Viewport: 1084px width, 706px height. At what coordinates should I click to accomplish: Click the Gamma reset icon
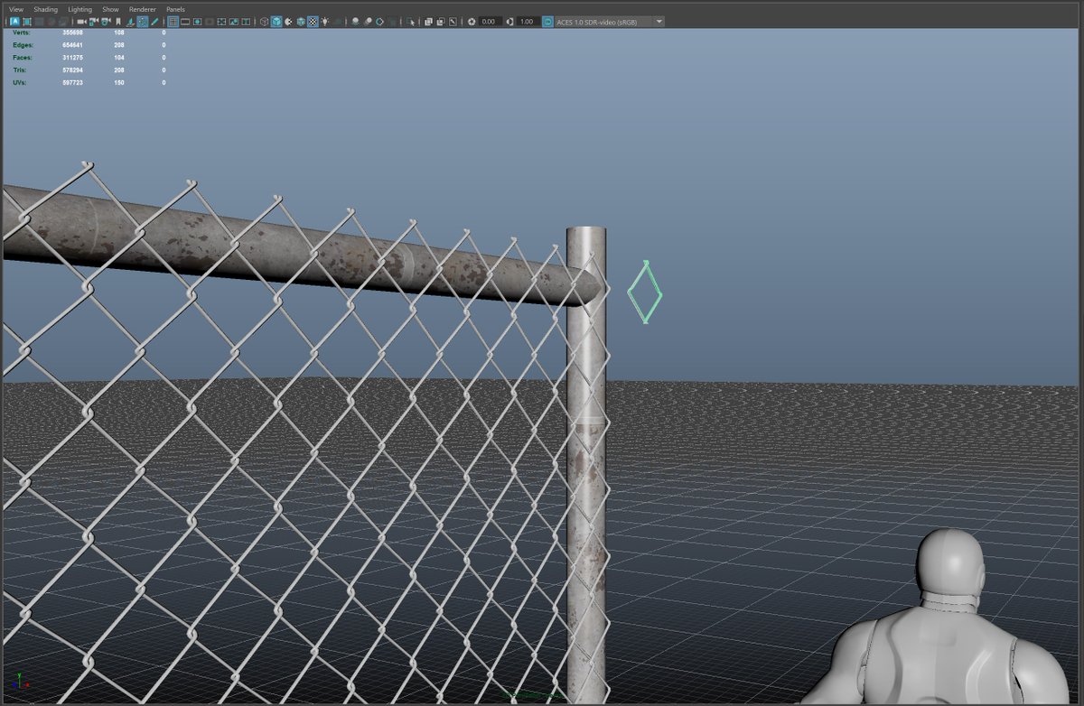509,22
